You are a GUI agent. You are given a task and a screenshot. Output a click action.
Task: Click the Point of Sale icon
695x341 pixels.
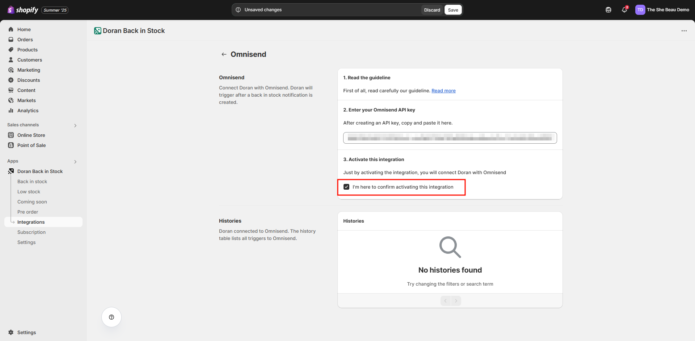point(11,145)
